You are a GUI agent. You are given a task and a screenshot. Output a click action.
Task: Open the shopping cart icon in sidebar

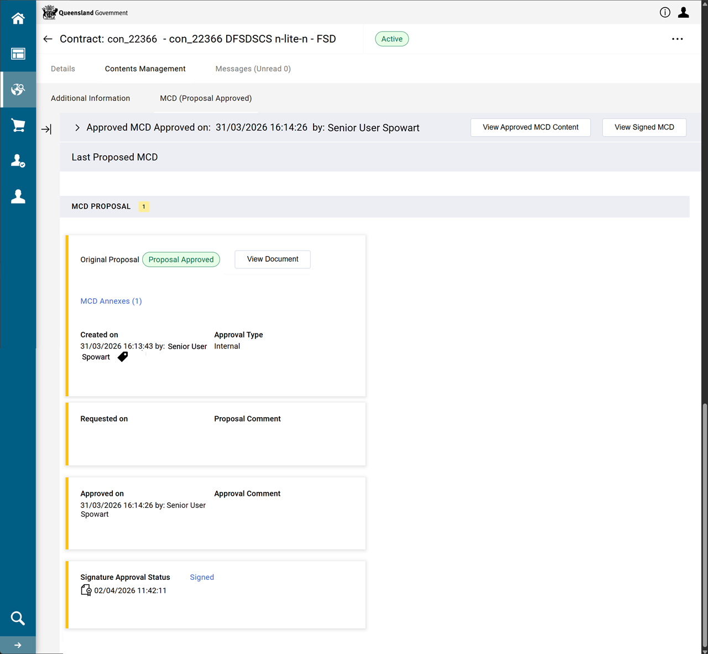coord(18,126)
